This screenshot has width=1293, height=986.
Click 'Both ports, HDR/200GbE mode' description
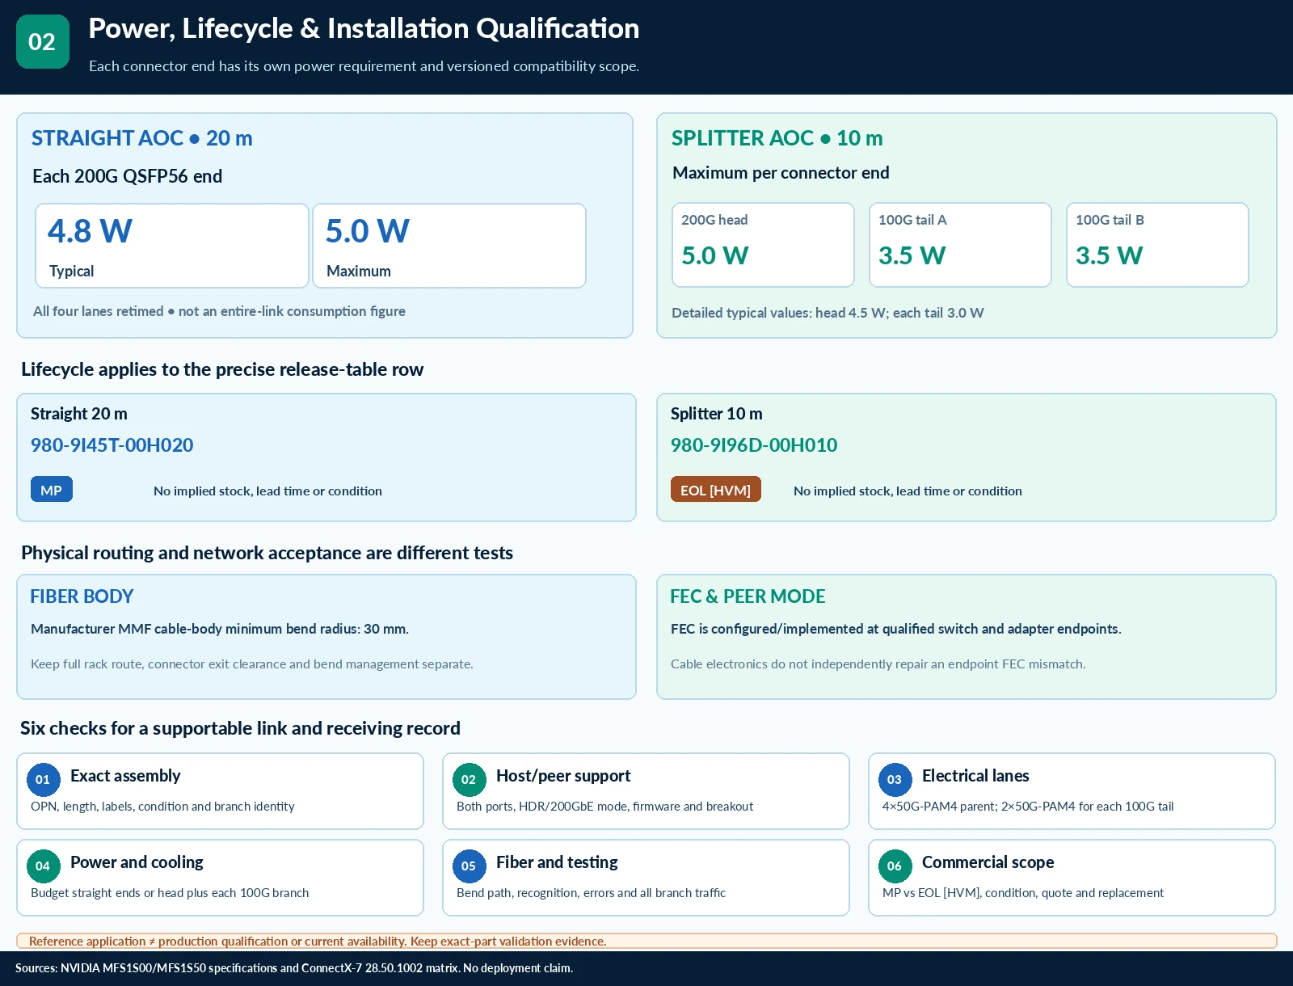(604, 807)
